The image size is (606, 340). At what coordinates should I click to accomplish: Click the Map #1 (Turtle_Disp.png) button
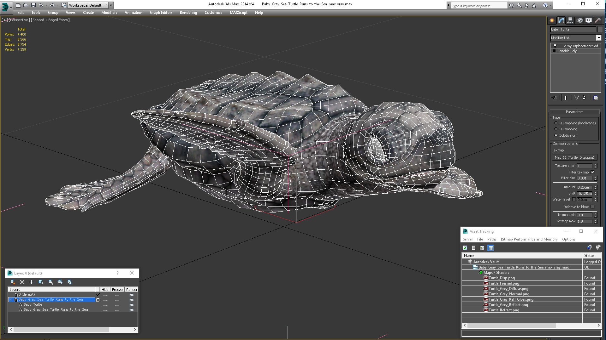point(574,157)
